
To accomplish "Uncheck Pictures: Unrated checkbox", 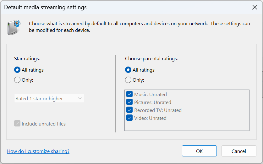I will pyautogui.click(x=129, y=102).
